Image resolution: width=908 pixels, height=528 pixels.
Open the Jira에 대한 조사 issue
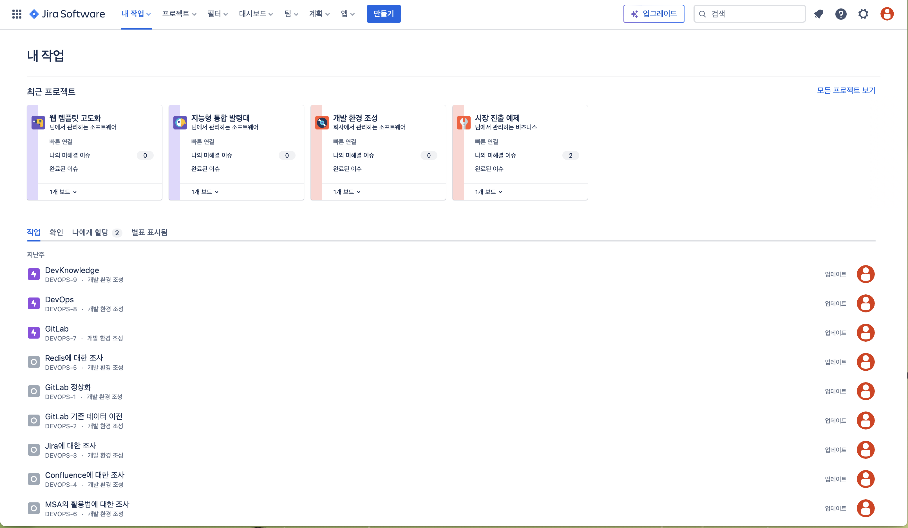pyautogui.click(x=71, y=446)
